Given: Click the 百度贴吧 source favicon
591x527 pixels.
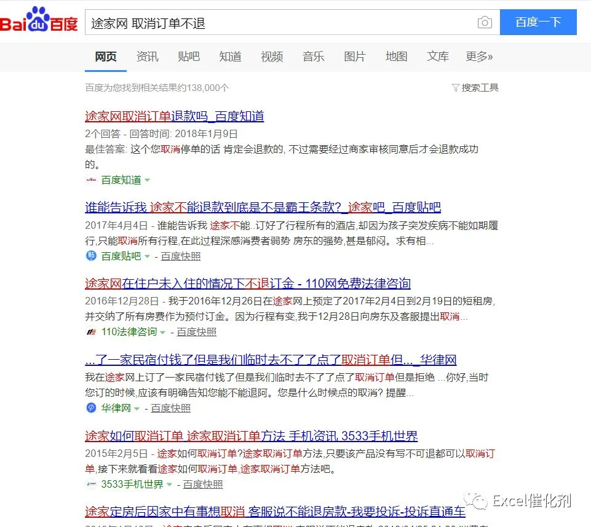Looking at the screenshot, I should click(91, 256).
